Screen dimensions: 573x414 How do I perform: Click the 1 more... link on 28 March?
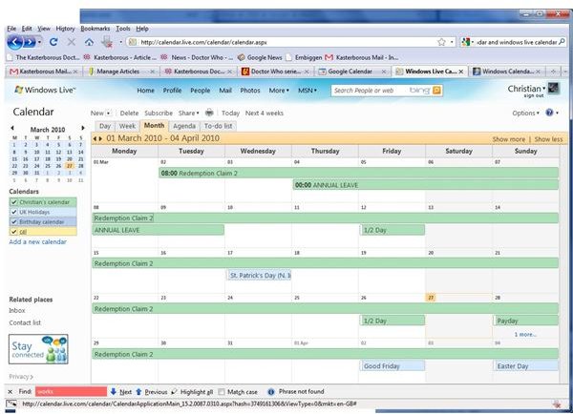pyautogui.click(x=525, y=335)
